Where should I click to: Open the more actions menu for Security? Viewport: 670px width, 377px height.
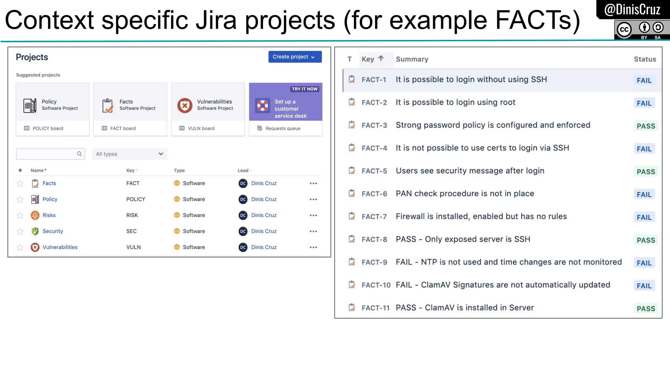click(x=313, y=231)
